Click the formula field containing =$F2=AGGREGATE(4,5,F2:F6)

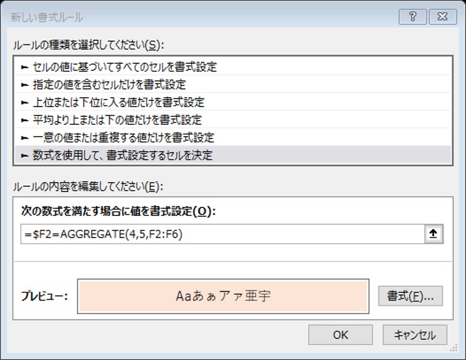click(223, 234)
